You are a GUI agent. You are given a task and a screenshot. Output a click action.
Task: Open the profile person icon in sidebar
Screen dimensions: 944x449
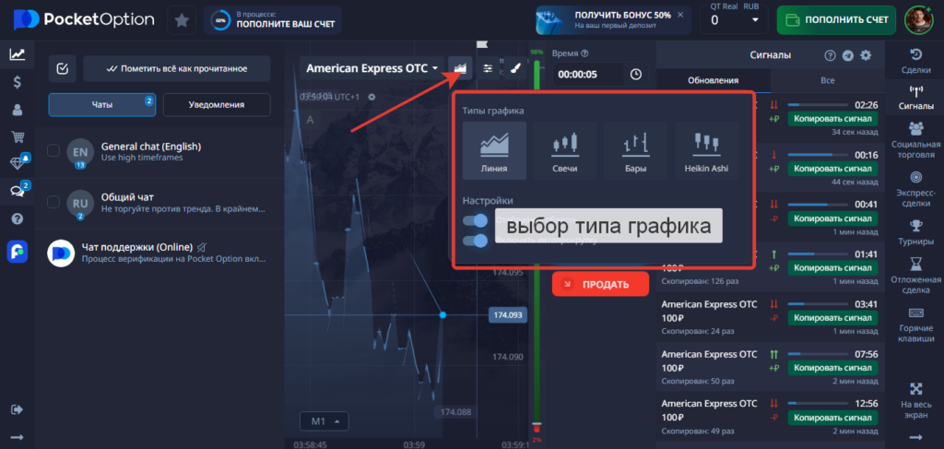click(17, 110)
